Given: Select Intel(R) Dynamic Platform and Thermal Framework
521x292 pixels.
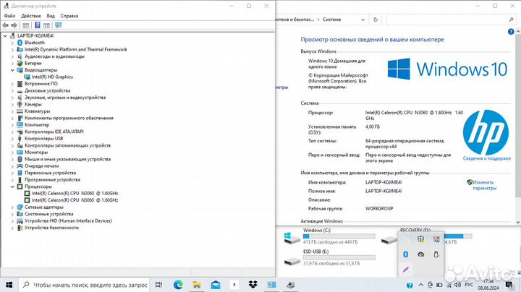Looking at the screenshot, I should 76,49.
